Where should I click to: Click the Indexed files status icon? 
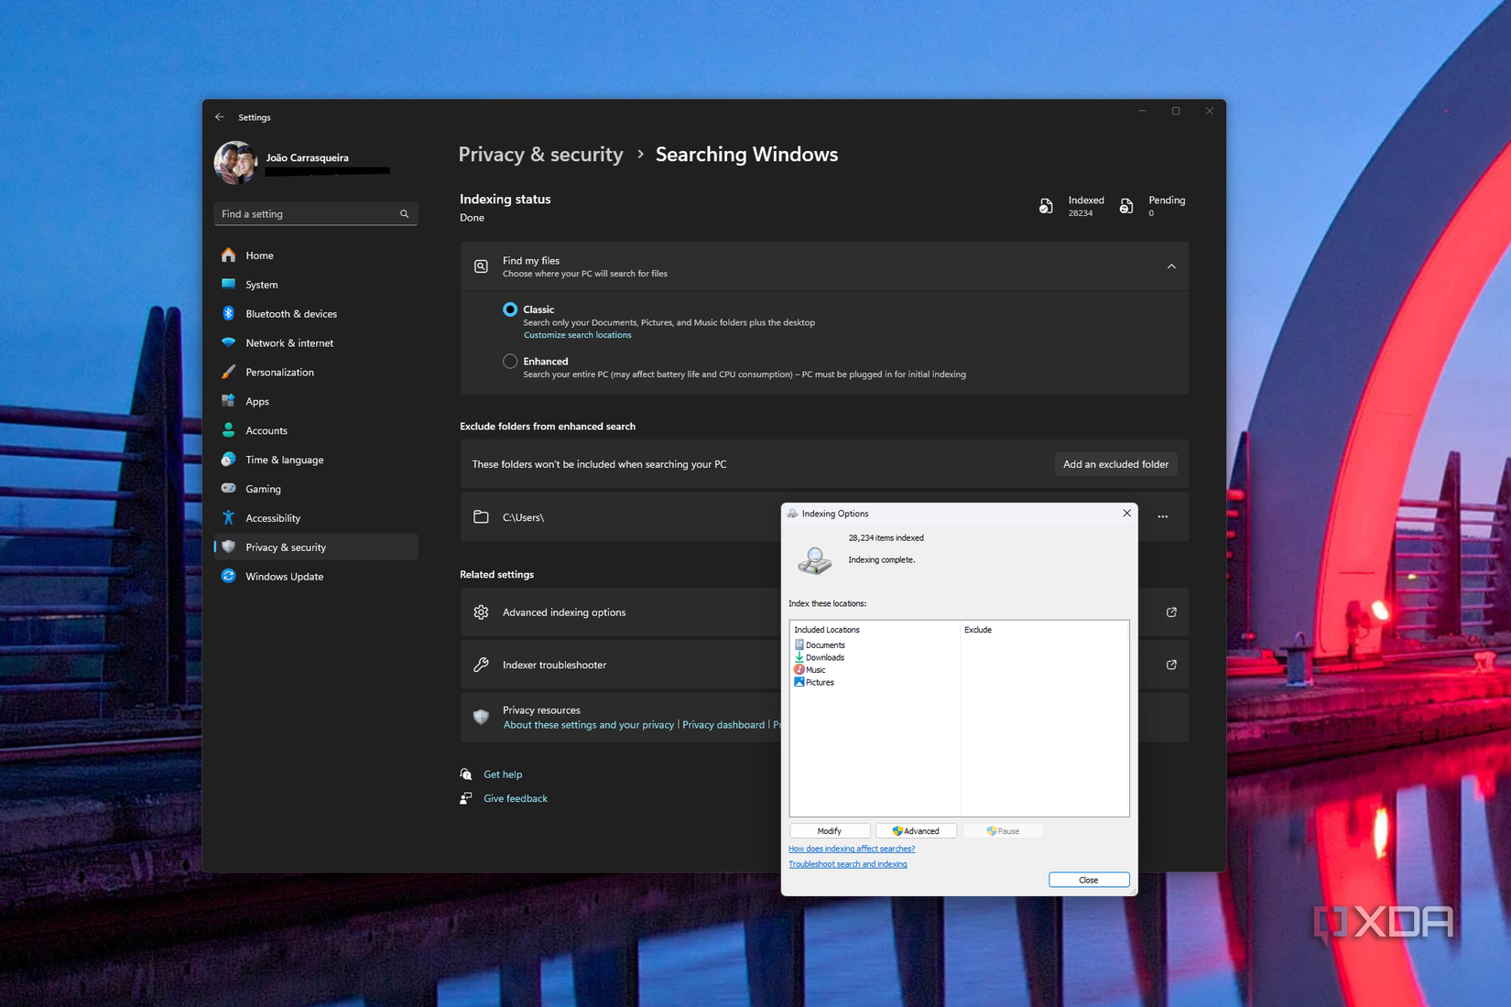[x=1046, y=206]
